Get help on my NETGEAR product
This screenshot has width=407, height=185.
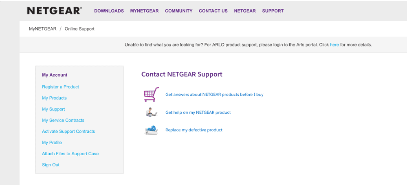tap(198, 112)
